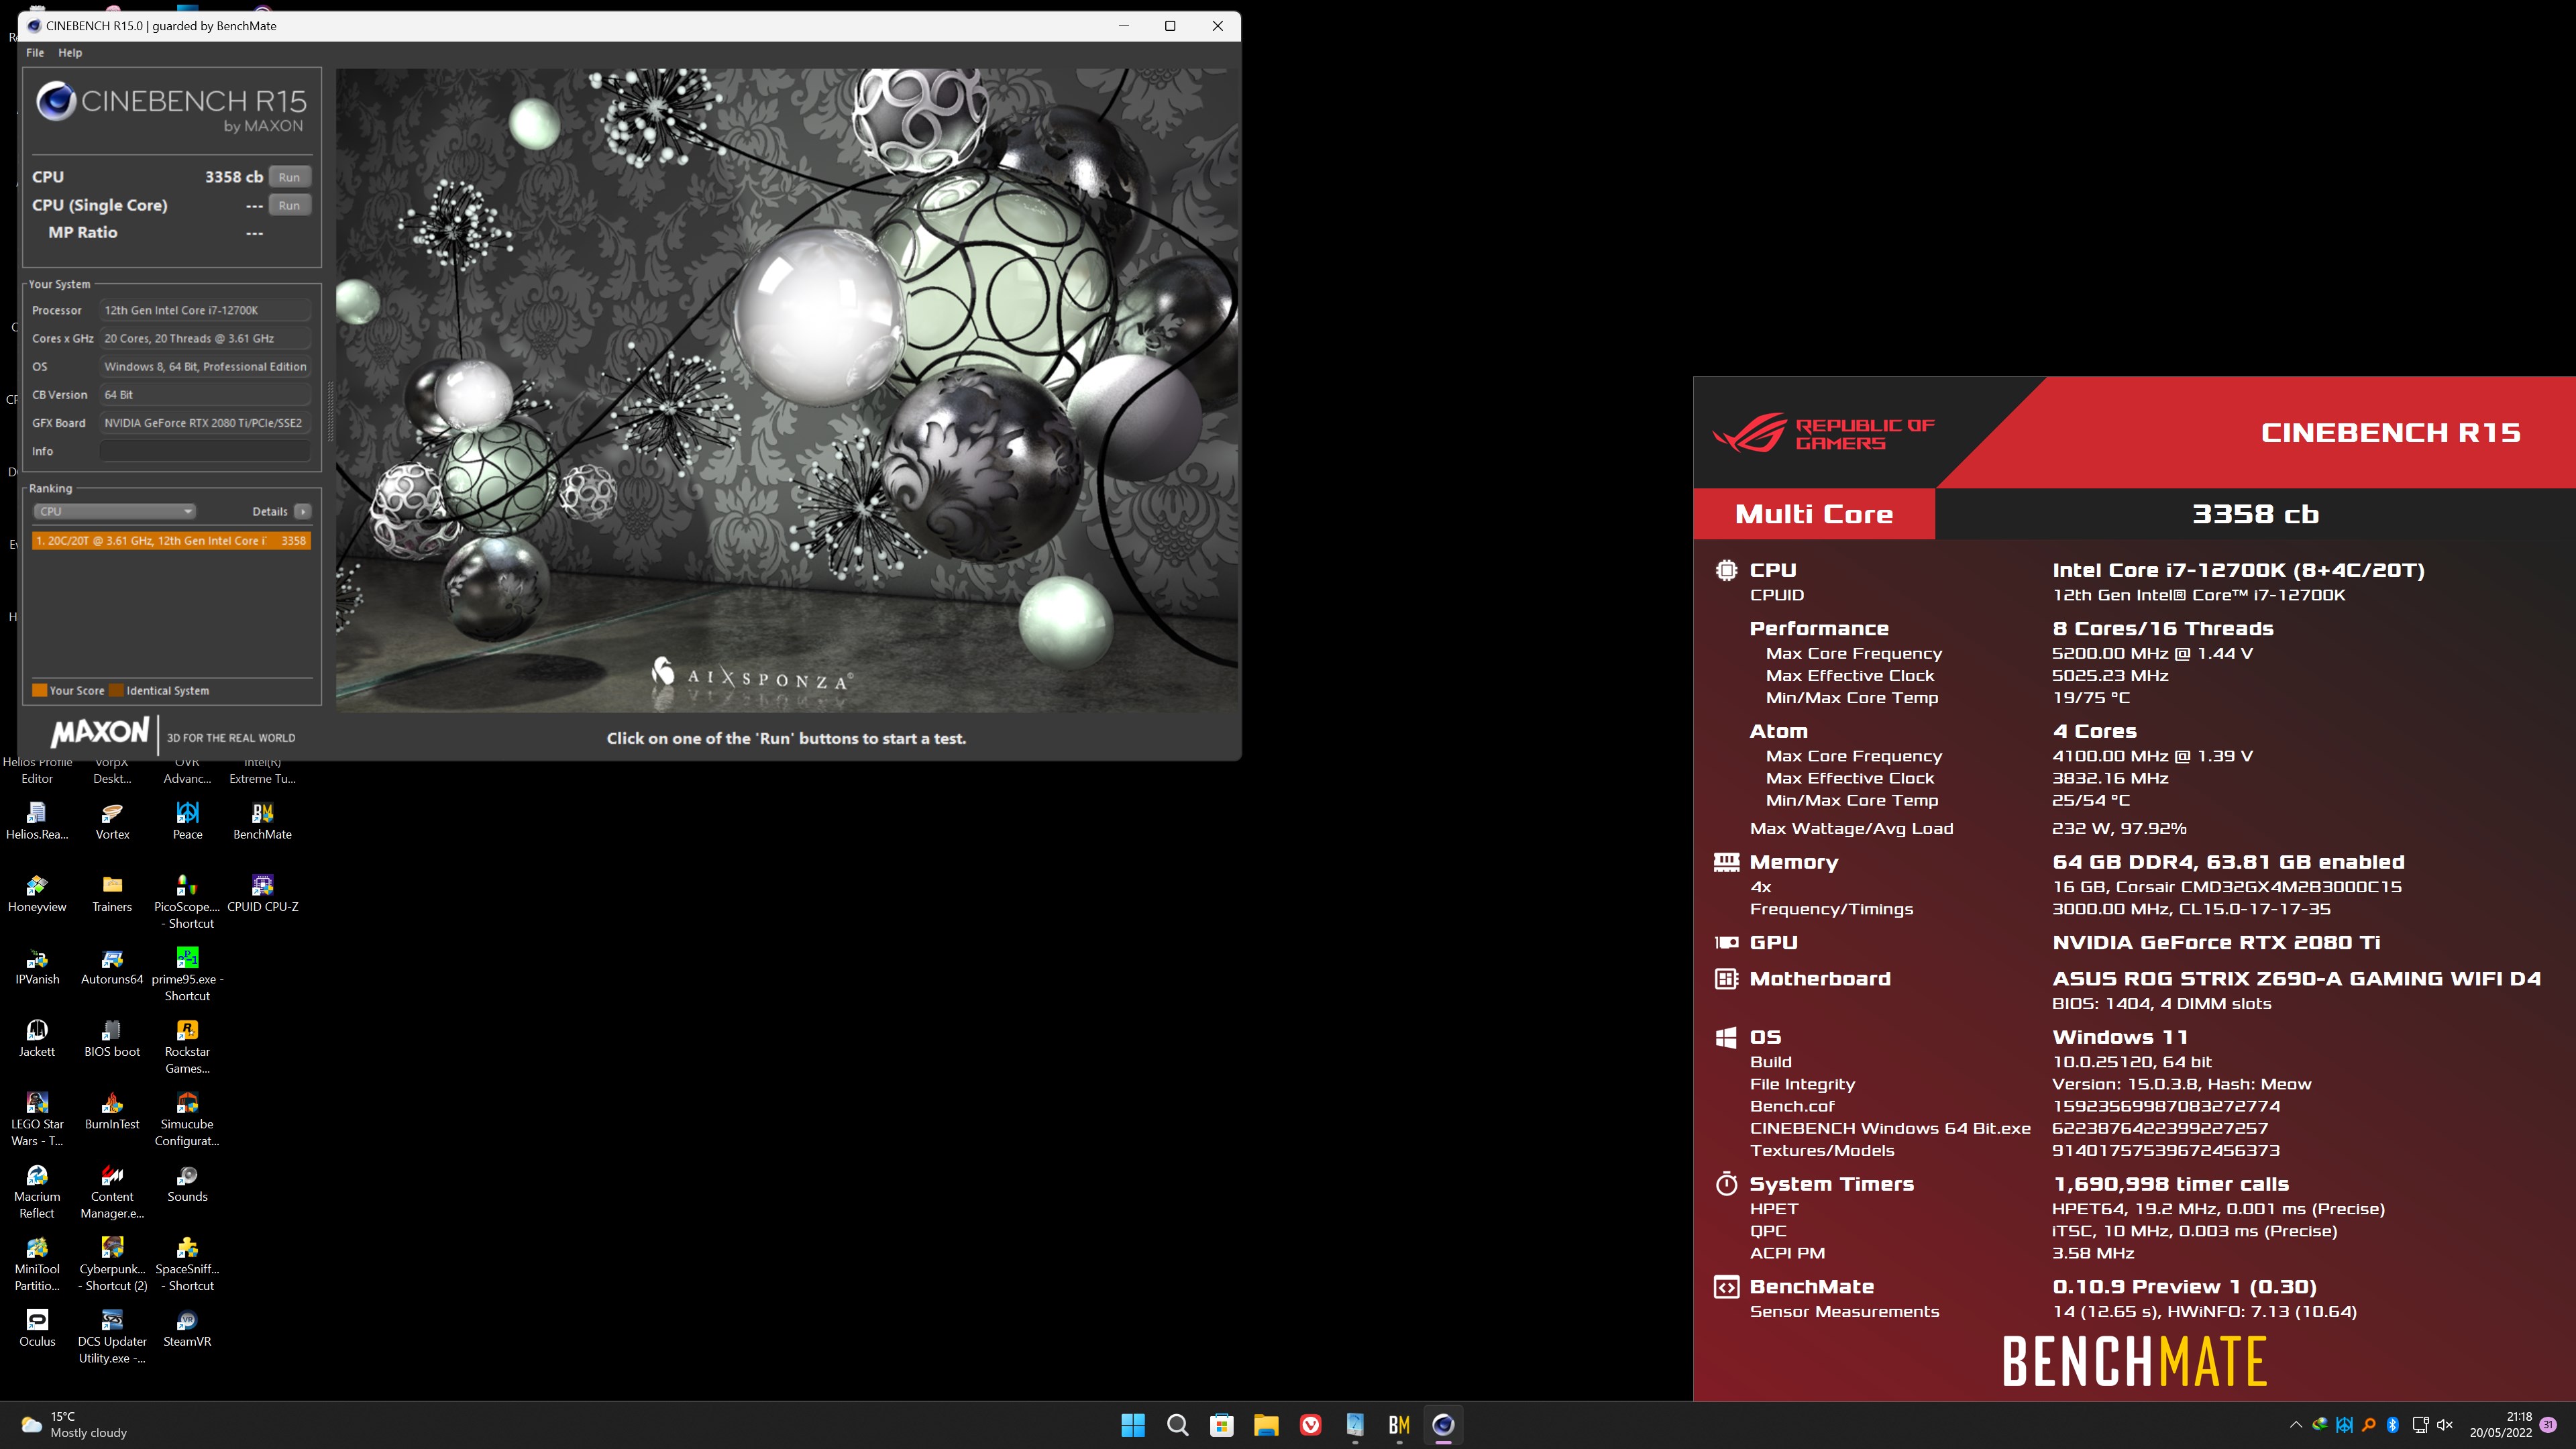2576x1449 pixels.
Task: Click the GFX Board field with RTX 2080 Ti
Action: (x=205, y=423)
